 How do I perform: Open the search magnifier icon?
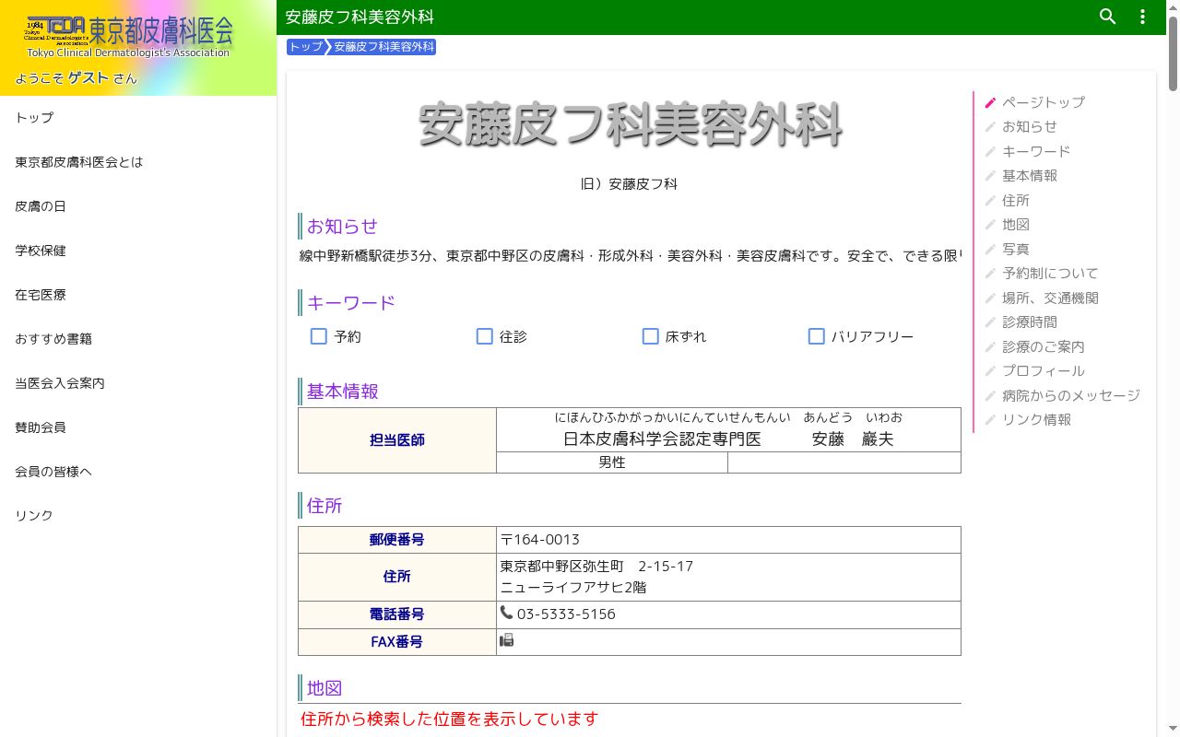[x=1108, y=17]
